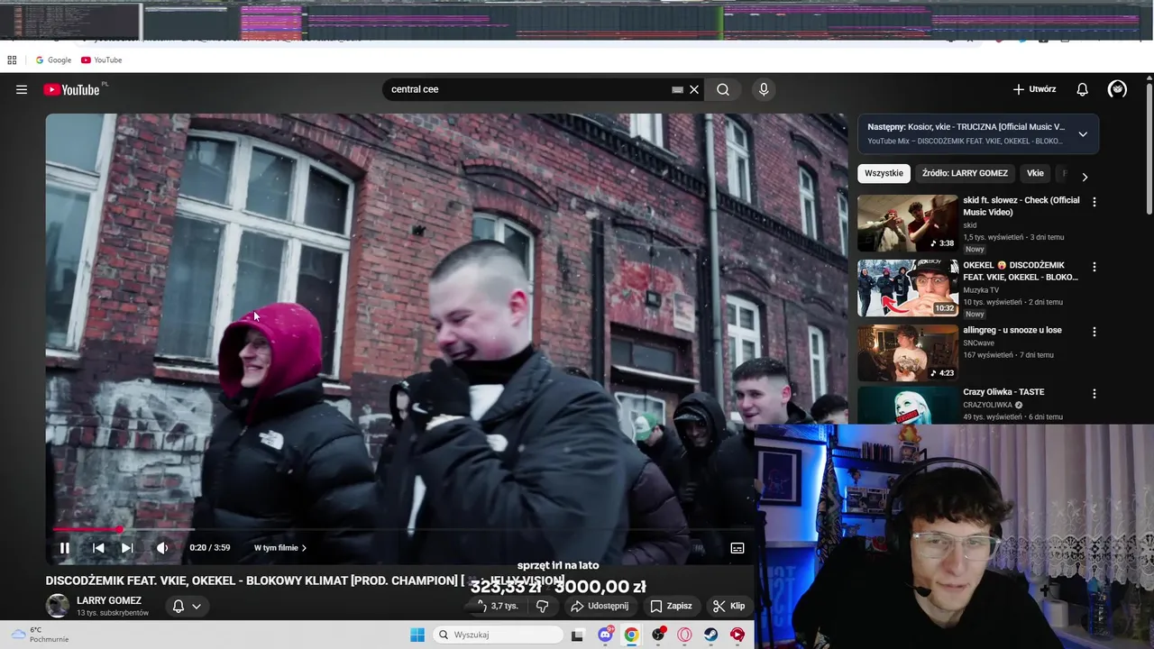The width and height of the screenshot is (1154, 649).
Task: Click the page scrollbar
Action: [1149, 149]
